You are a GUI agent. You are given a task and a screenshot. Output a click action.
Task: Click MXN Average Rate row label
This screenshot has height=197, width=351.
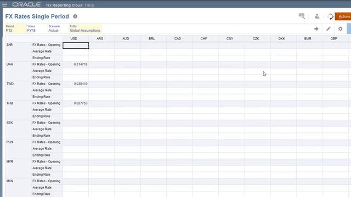point(42,187)
